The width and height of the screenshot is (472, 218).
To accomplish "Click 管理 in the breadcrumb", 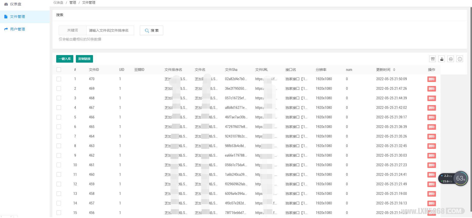I will tap(73, 3).
